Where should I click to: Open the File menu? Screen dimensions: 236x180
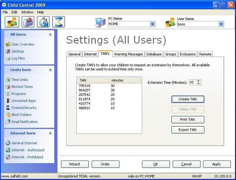click(5, 12)
